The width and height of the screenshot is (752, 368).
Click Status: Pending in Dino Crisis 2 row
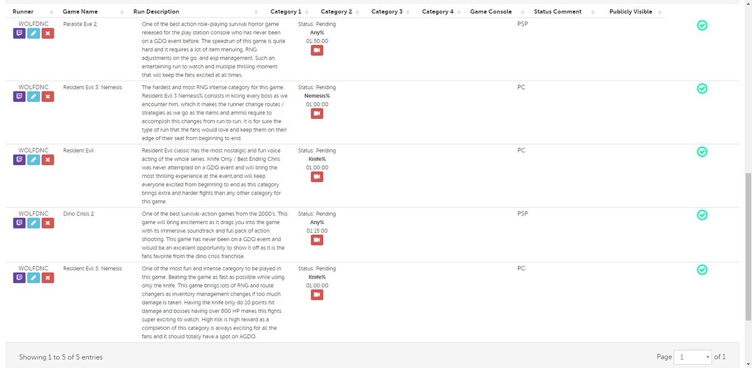pyautogui.click(x=317, y=213)
